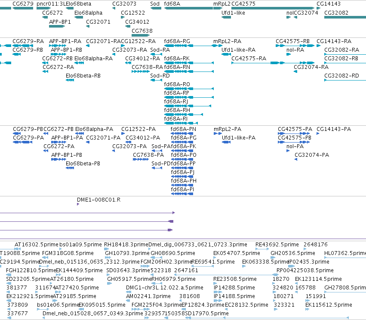
Task: Select transcript label fd68A-RJ
Action: pos(176,102)
